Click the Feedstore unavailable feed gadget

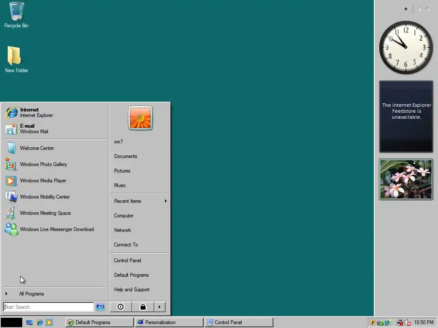[x=406, y=117]
